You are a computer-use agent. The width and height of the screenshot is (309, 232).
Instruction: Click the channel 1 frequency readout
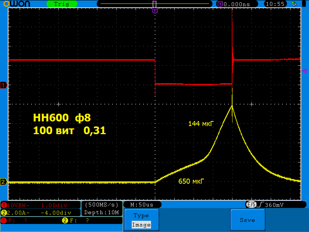point(15,220)
